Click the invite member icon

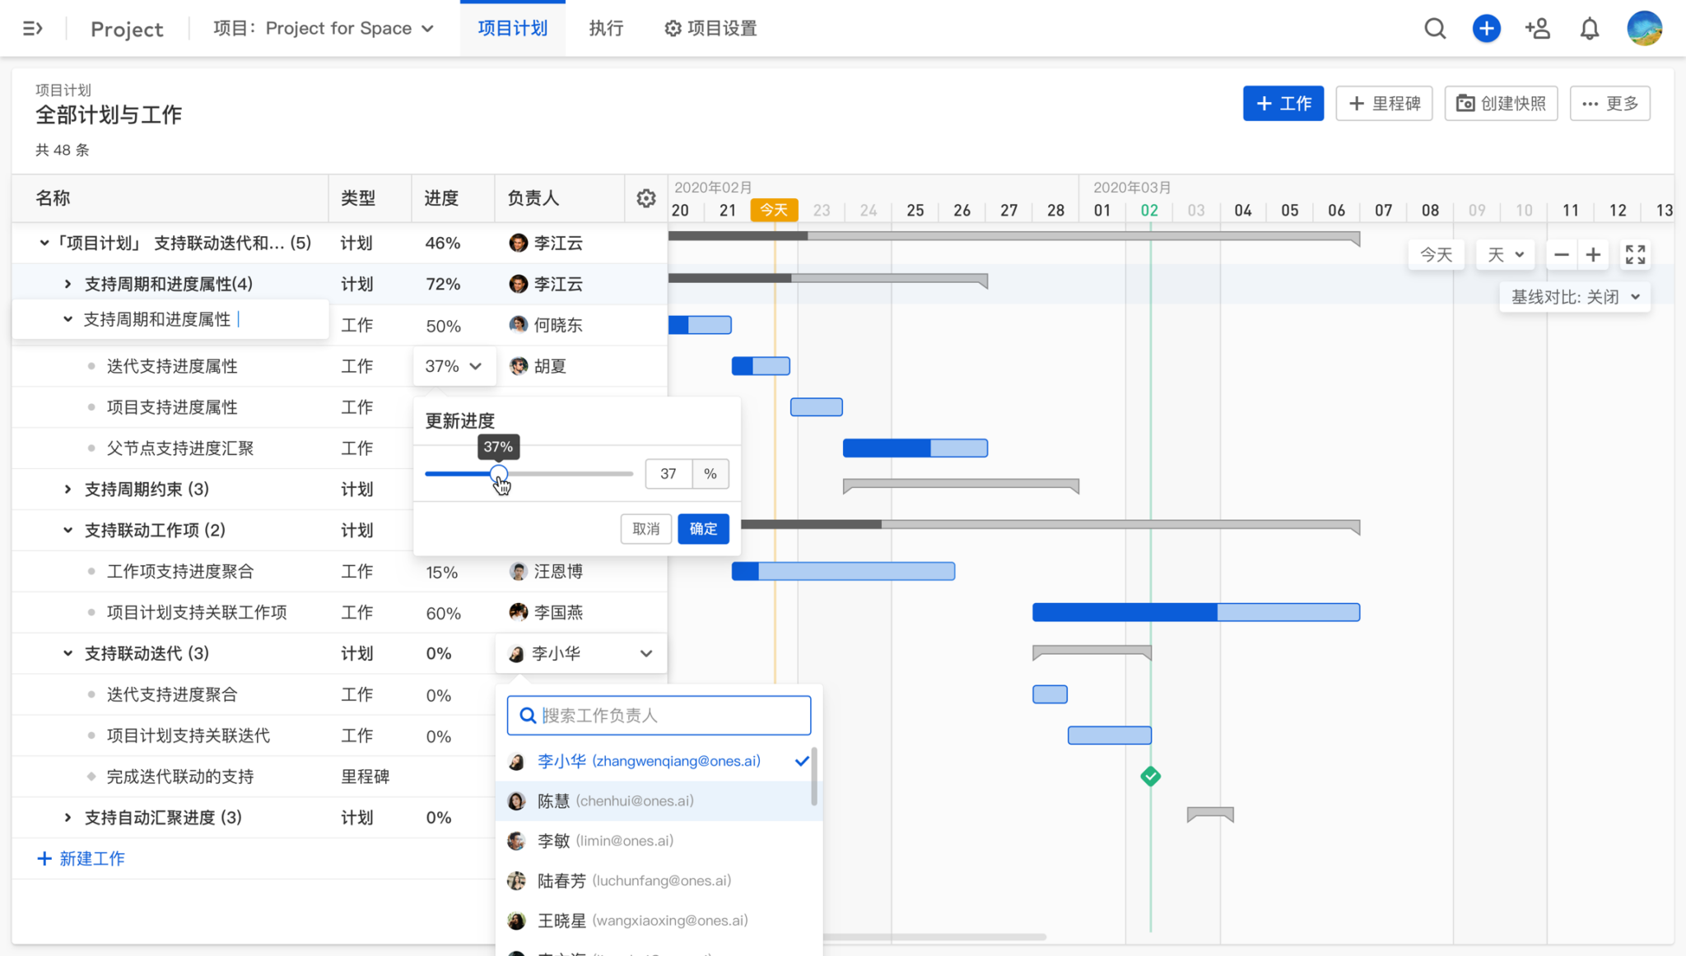pos(1538,28)
